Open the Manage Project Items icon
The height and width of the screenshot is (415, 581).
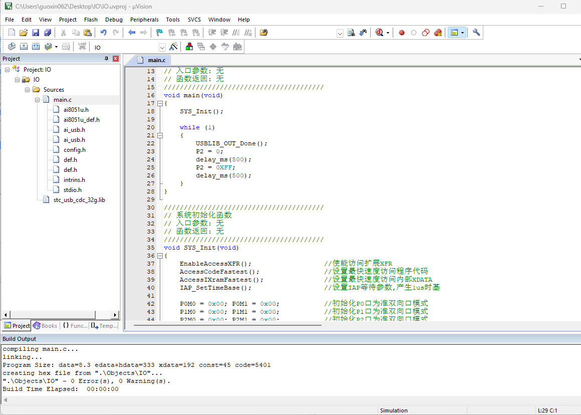pos(189,47)
